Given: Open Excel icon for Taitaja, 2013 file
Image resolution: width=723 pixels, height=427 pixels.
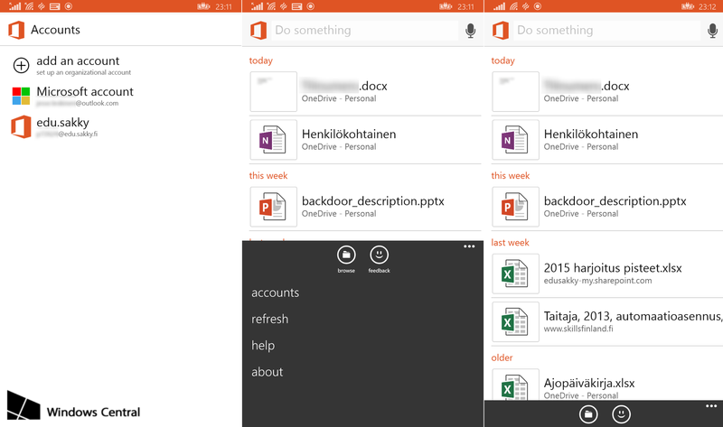Looking at the screenshot, I should 515,322.
